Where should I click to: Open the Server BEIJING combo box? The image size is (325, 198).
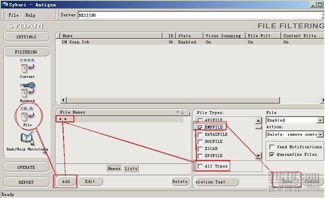(200, 15)
